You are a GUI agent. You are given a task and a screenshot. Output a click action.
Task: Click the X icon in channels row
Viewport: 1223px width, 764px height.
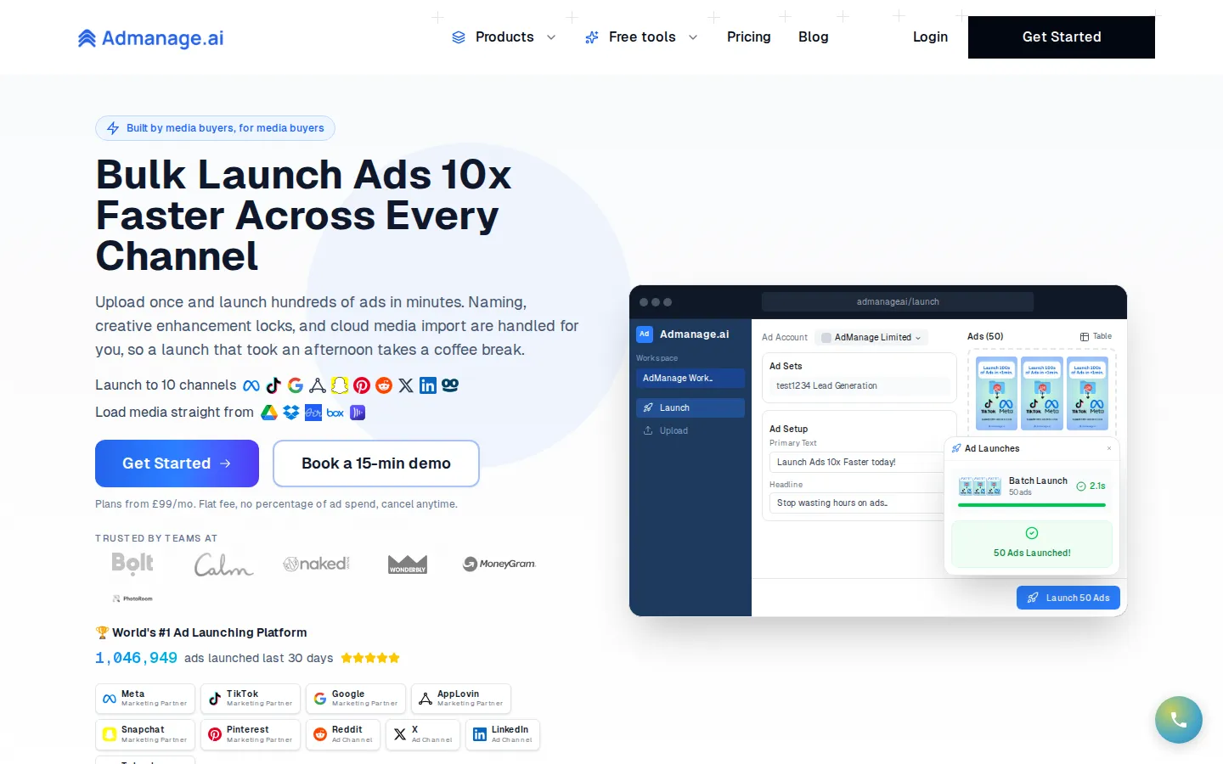point(406,385)
